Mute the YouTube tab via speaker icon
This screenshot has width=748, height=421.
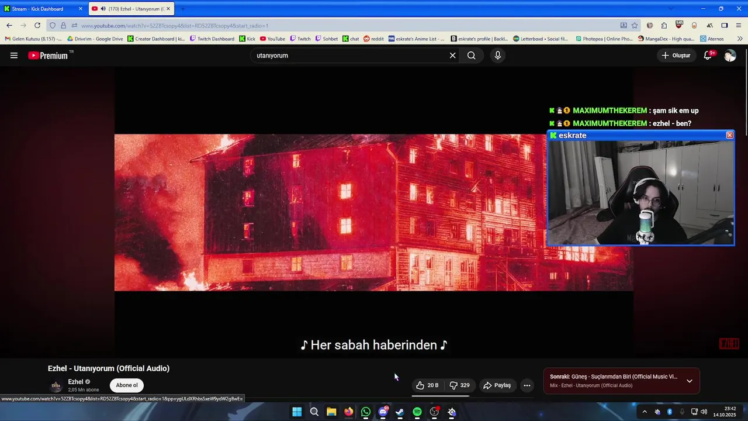point(103,9)
